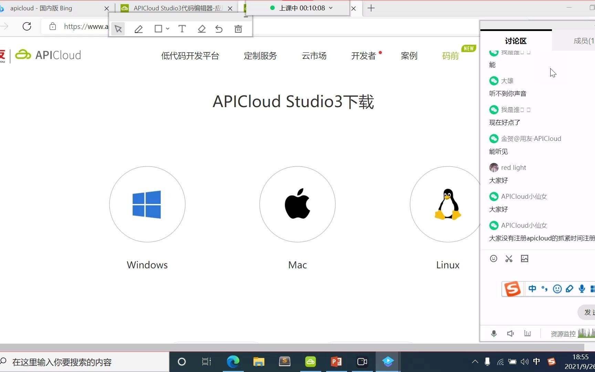Click the Windows label
This screenshot has height=372, width=595.
(147, 265)
